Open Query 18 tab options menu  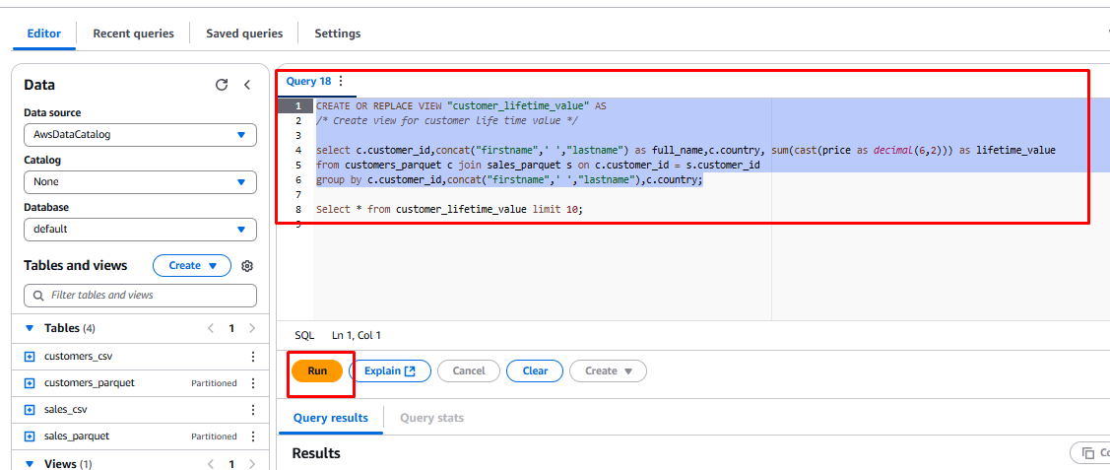342,81
